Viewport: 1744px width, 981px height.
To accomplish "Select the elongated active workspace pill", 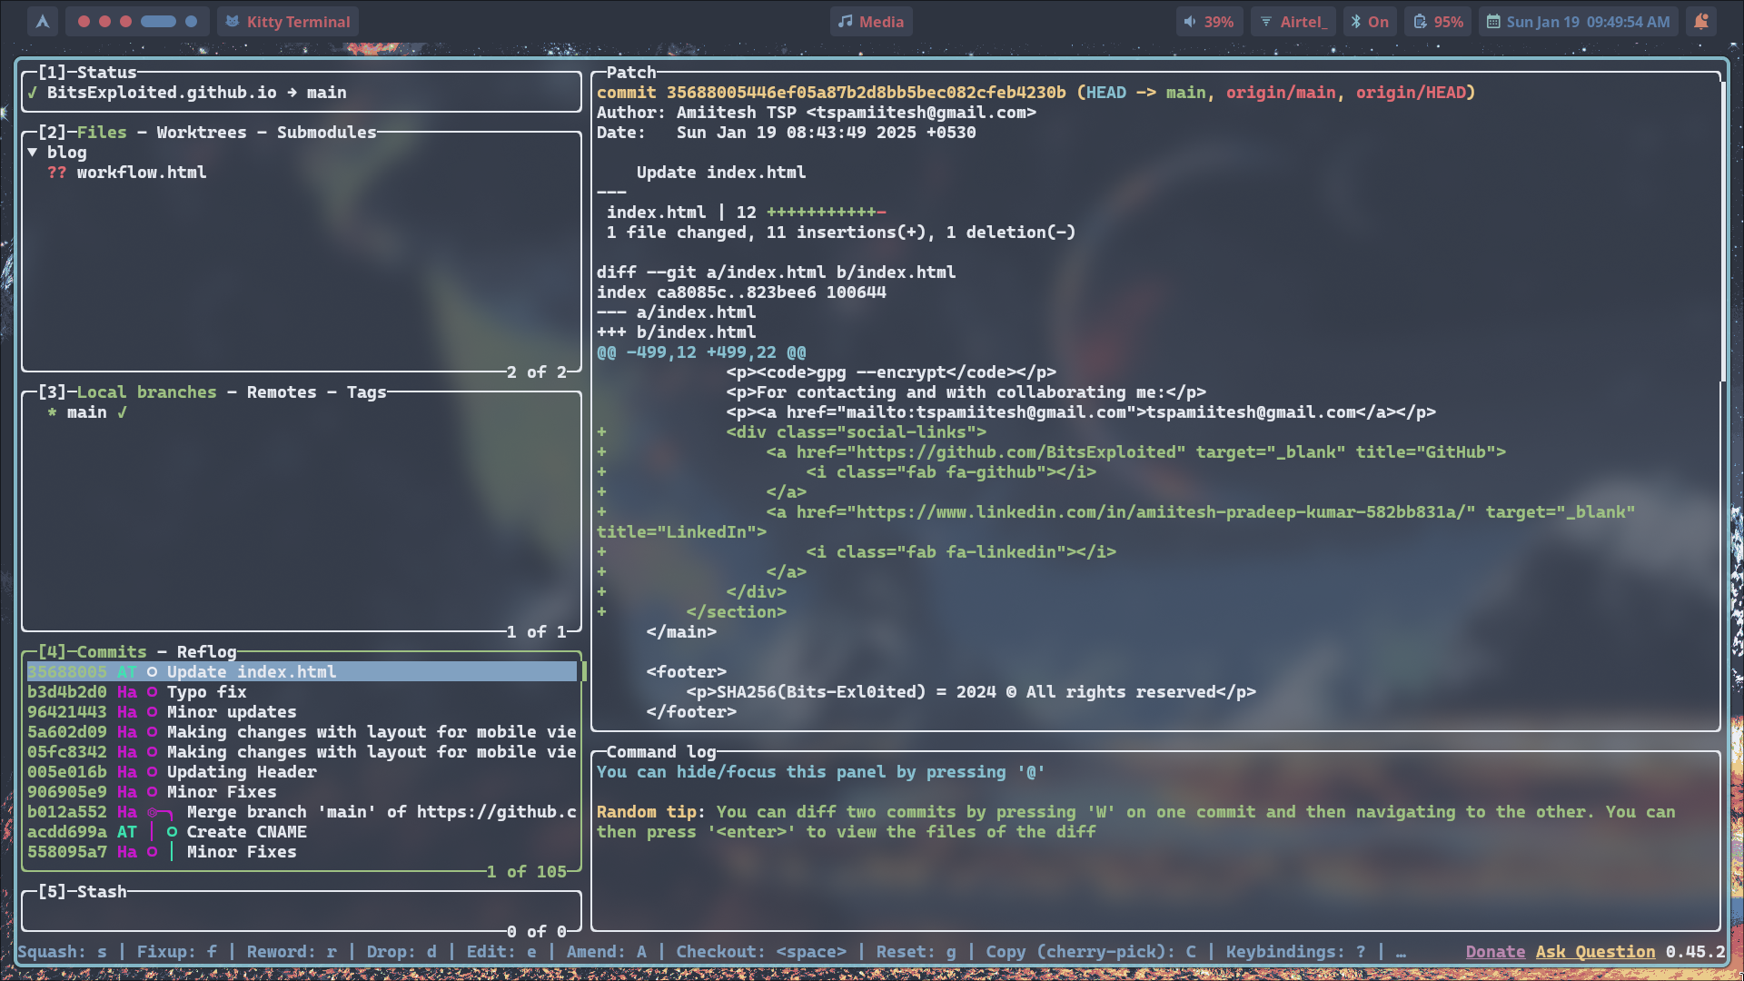I will click(x=158, y=22).
